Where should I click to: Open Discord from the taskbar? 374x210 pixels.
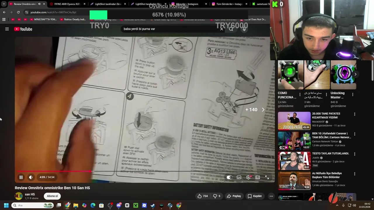click(119, 205)
